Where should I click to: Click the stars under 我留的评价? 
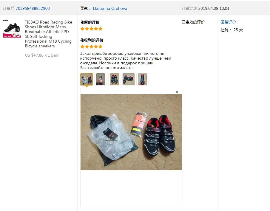[91, 29]
